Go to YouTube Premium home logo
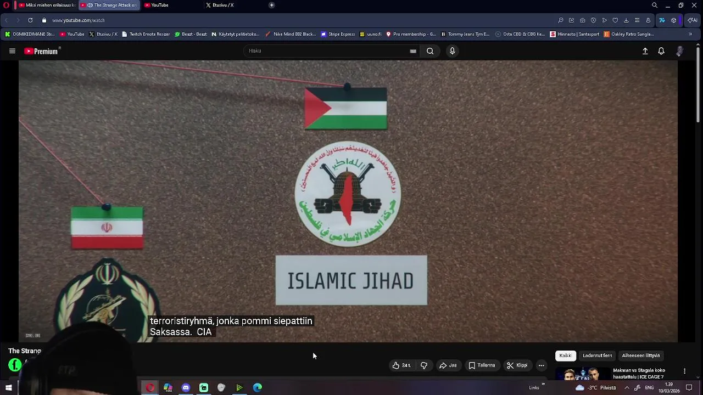The width and height of the screenshot is (703, 395). 41,51
